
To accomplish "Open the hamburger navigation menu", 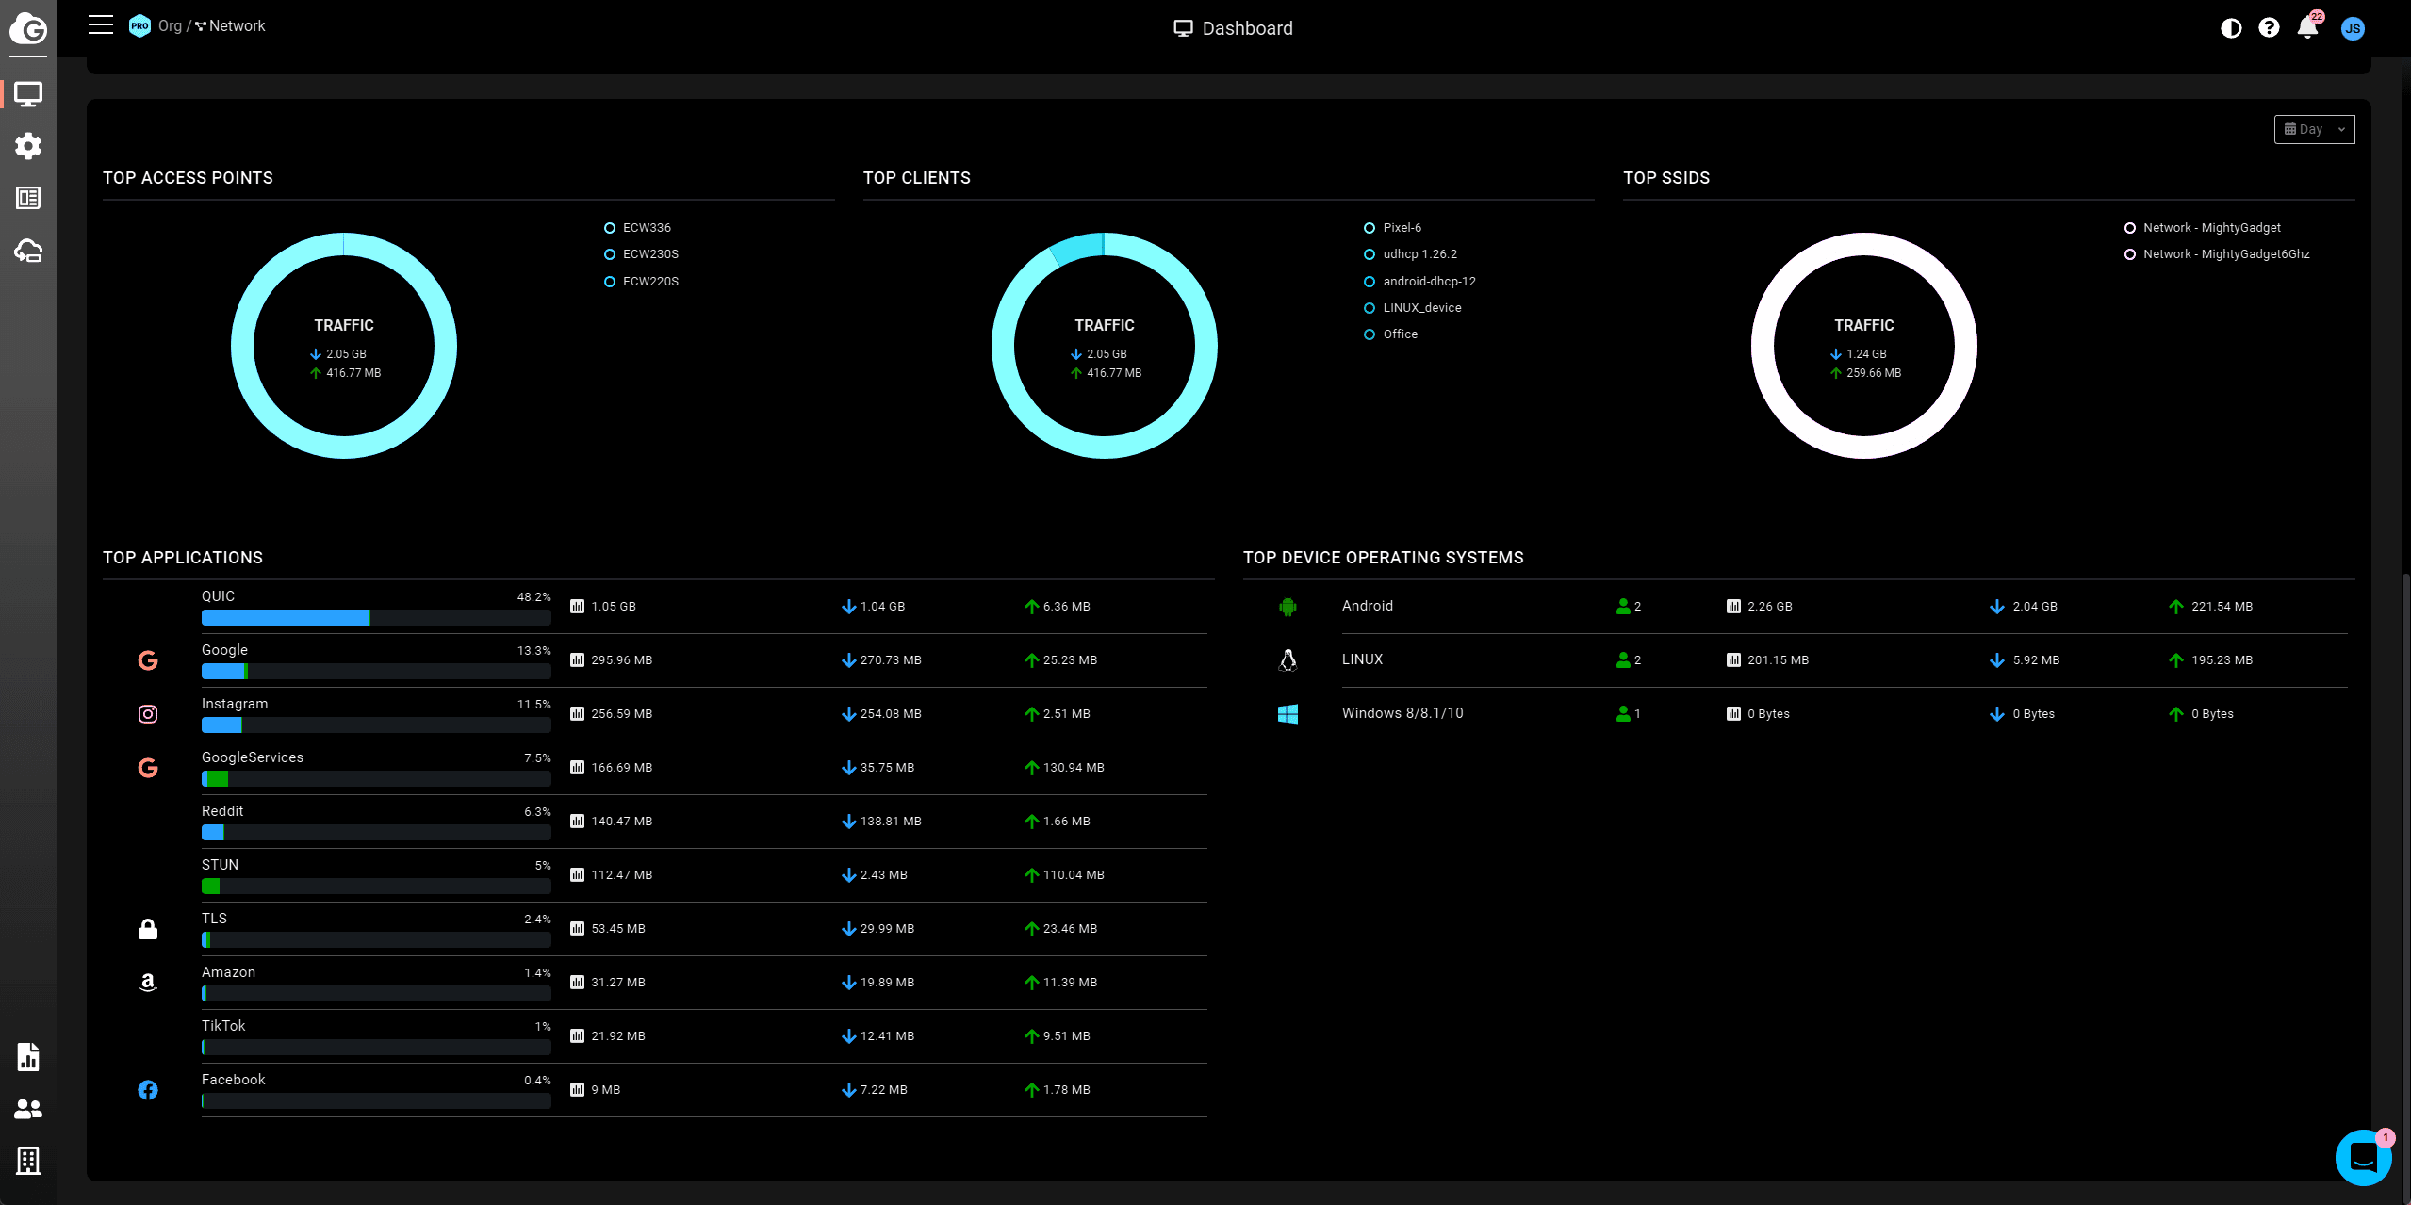I will (x=100, y=25).
